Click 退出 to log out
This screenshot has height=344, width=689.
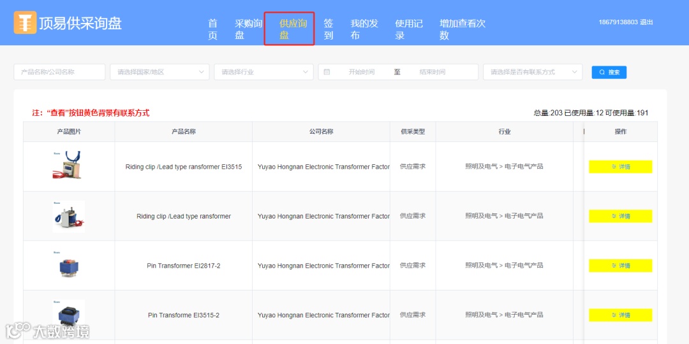tap(646, 22)
